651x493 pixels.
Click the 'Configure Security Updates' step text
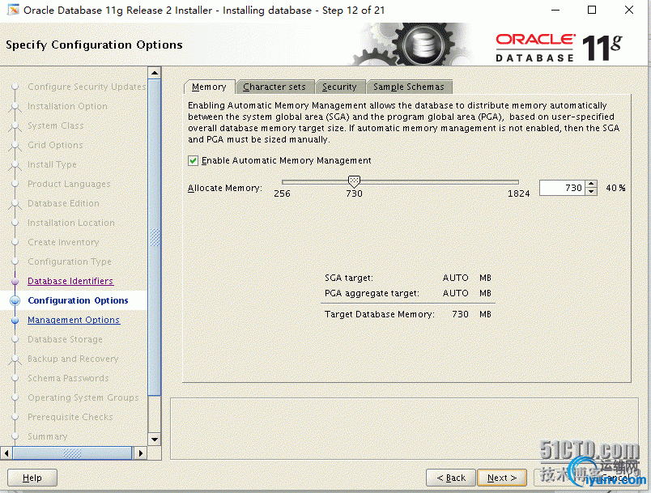click(x=87, y=87)
